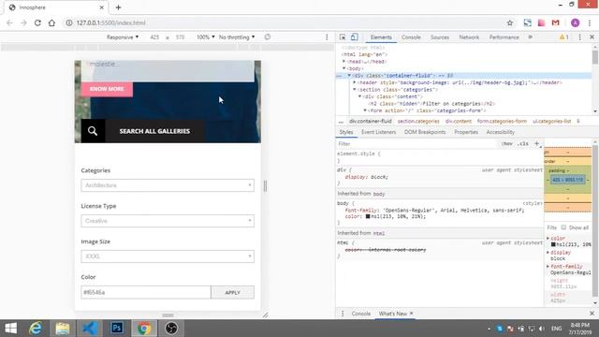Click the yellow warning count icon
This screenshot has height=337, width=599.
(563, 37)
